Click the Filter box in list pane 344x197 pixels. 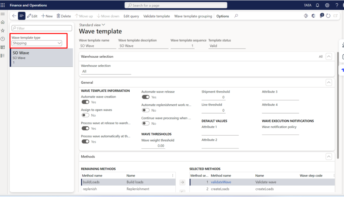click(42, 28)
